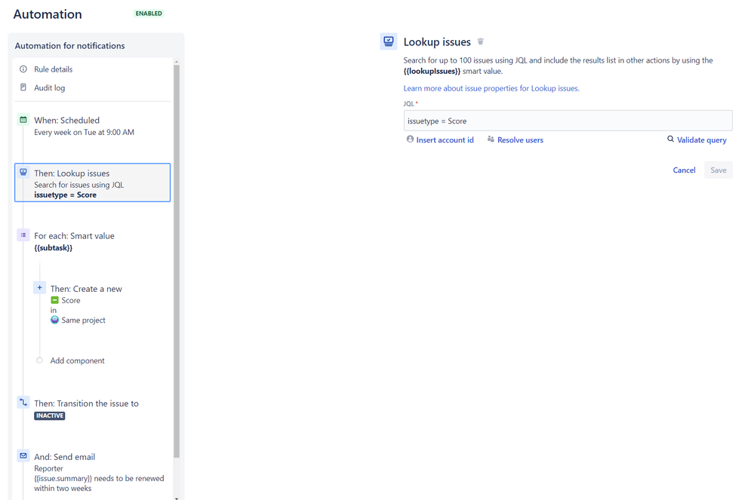The height and width of the screenshot is (500, 754).
Task: Click the Validate query magnifier icon
Action: pyautogui.click(x=670, y=140)
